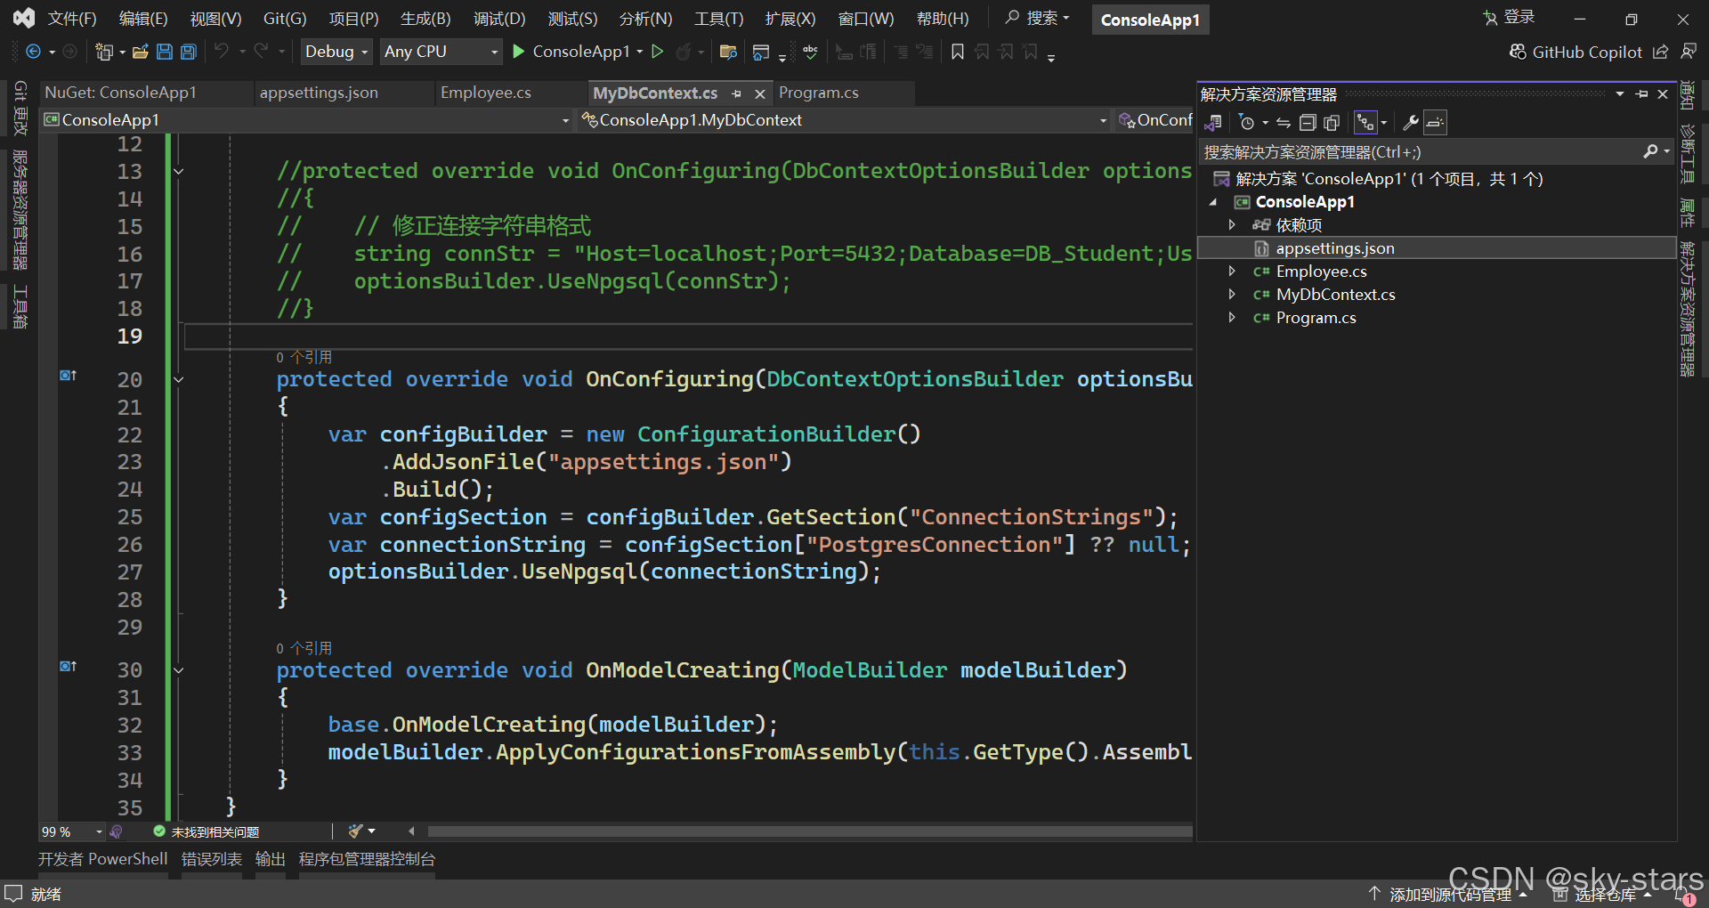Toggle file nesting view button in Solution Explorer
Image resolution: width=1709 pixels, height=908 pixels.
1365,123
